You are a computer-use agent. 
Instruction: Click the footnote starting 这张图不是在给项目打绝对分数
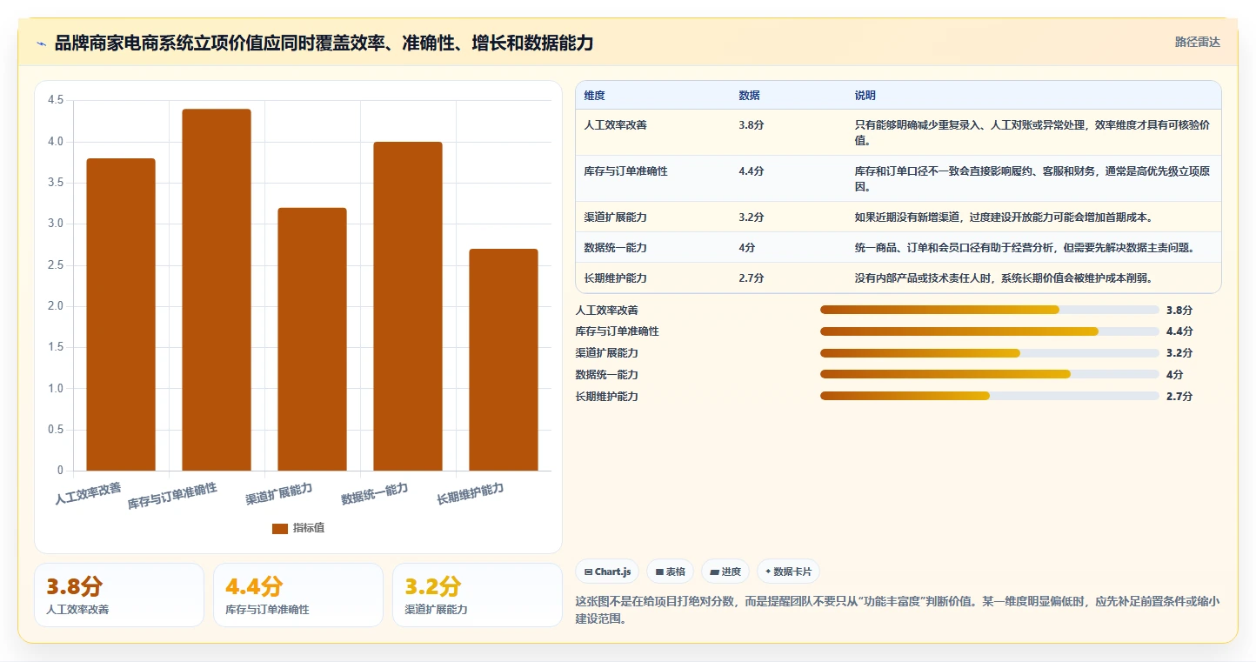pyautogui.click(x=898, y=610)
